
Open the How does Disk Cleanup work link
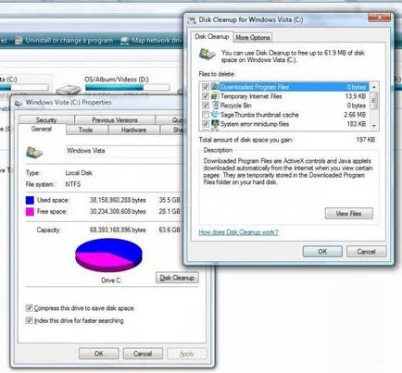[x=238, y=232]
